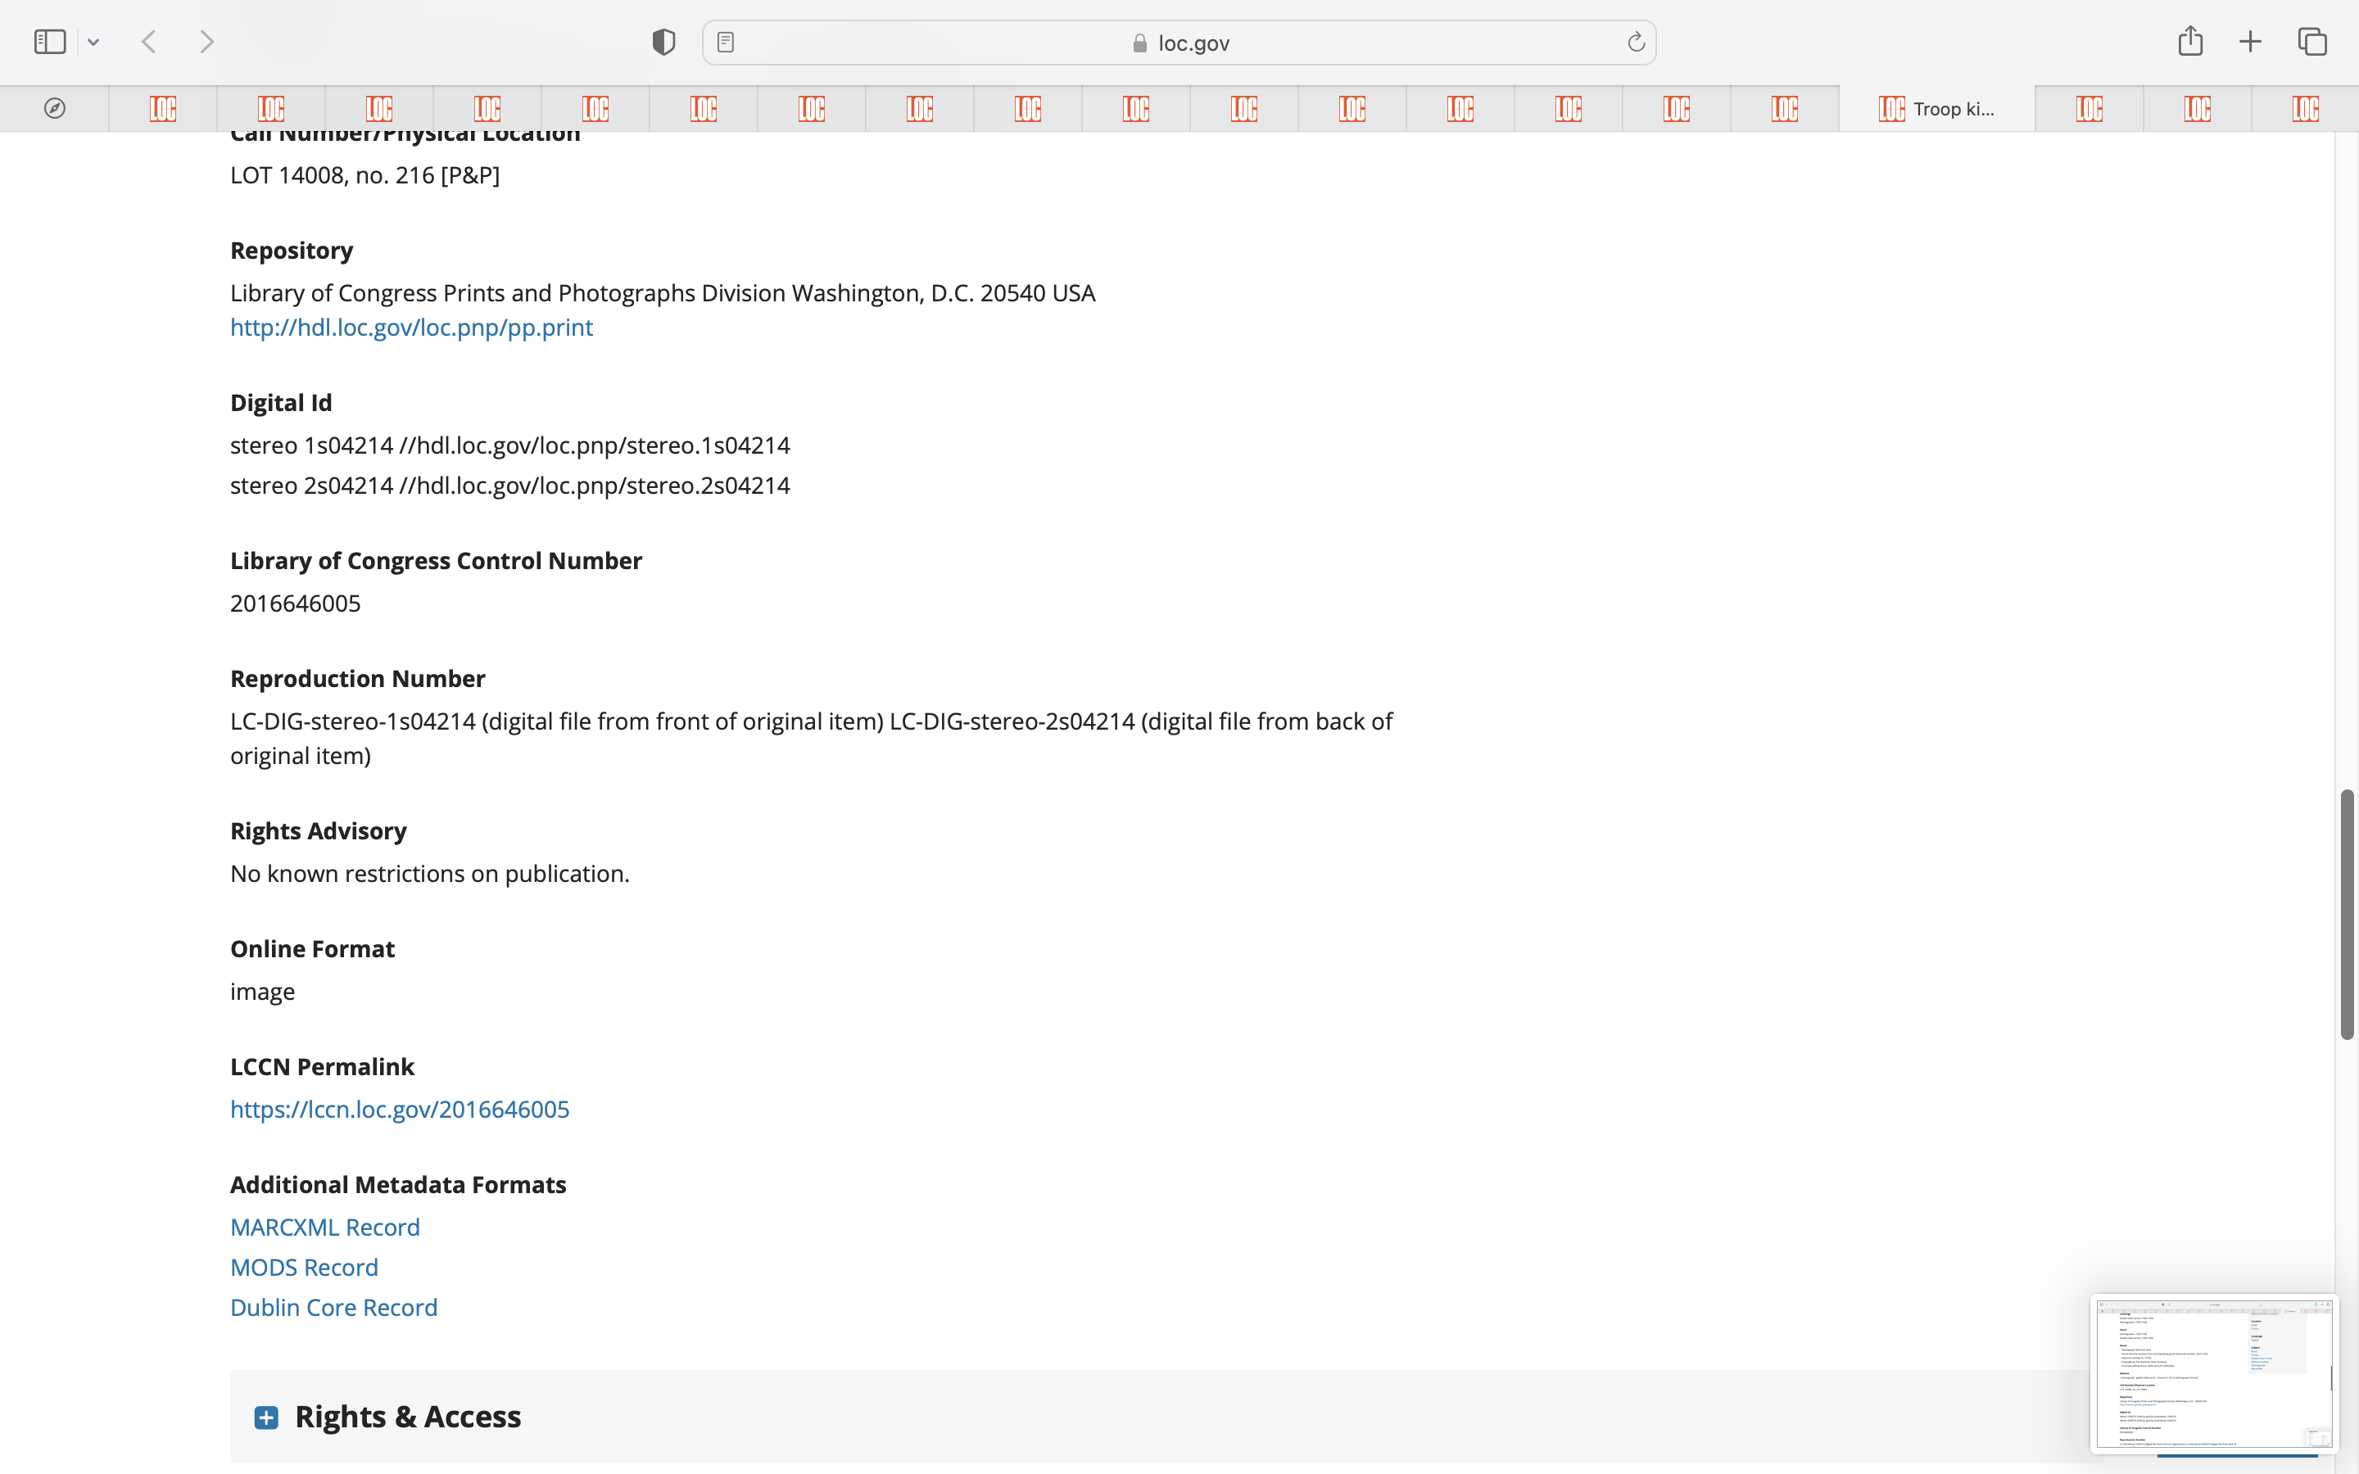
Task: Open the Share menu icon
Action: click(2190, 41)
